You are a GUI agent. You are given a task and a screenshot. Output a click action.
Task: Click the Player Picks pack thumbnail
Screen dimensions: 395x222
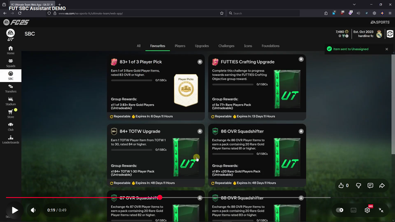coord(186,90)
